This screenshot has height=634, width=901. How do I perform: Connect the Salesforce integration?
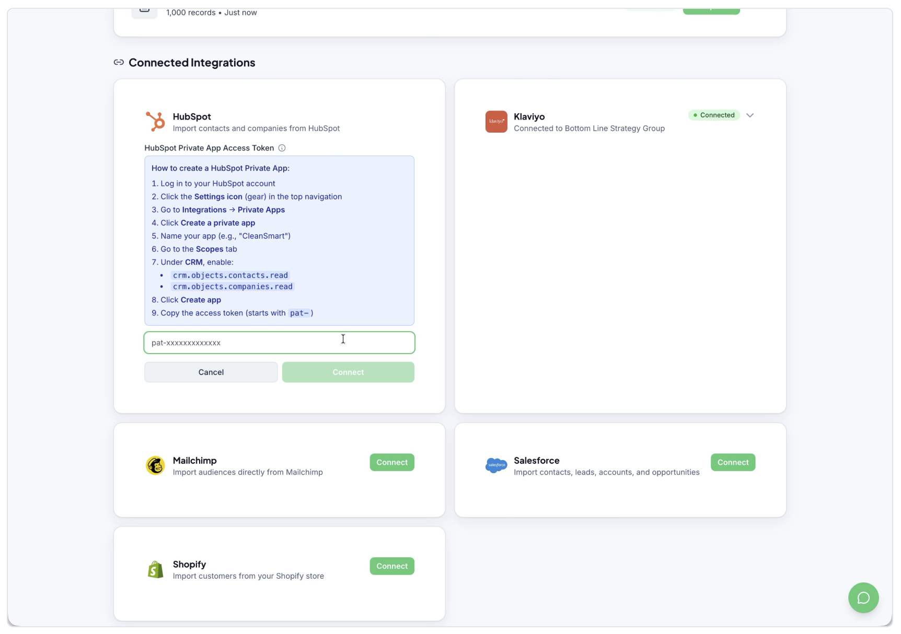(x=733, y=462)
